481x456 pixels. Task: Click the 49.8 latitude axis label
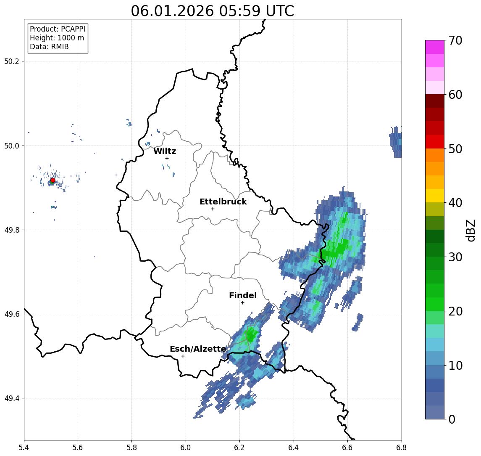(12, 230)
